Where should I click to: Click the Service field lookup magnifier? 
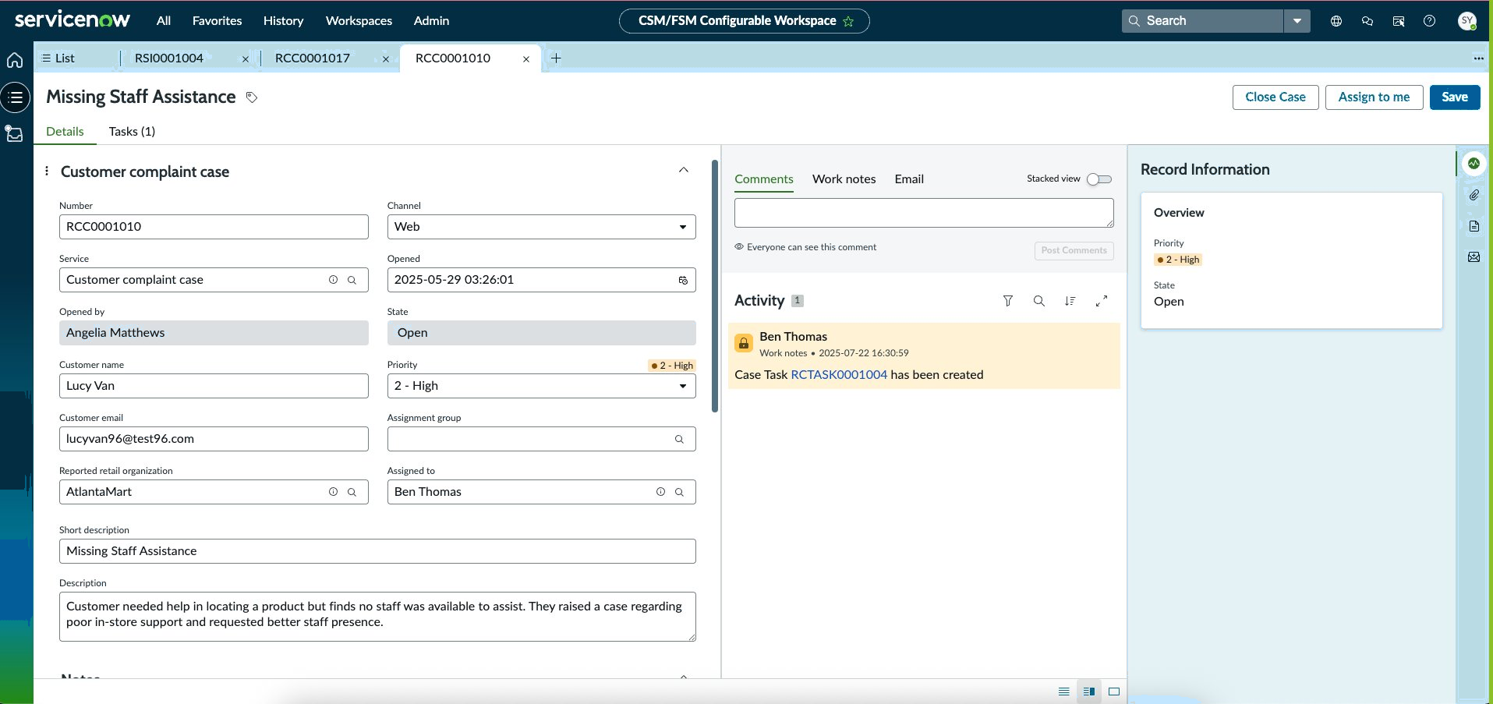[352, 280]
